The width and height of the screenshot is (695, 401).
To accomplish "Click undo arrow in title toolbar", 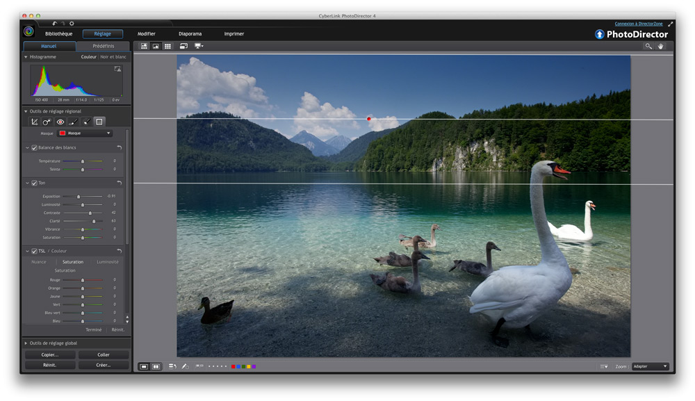I will [x=54, y=24].
